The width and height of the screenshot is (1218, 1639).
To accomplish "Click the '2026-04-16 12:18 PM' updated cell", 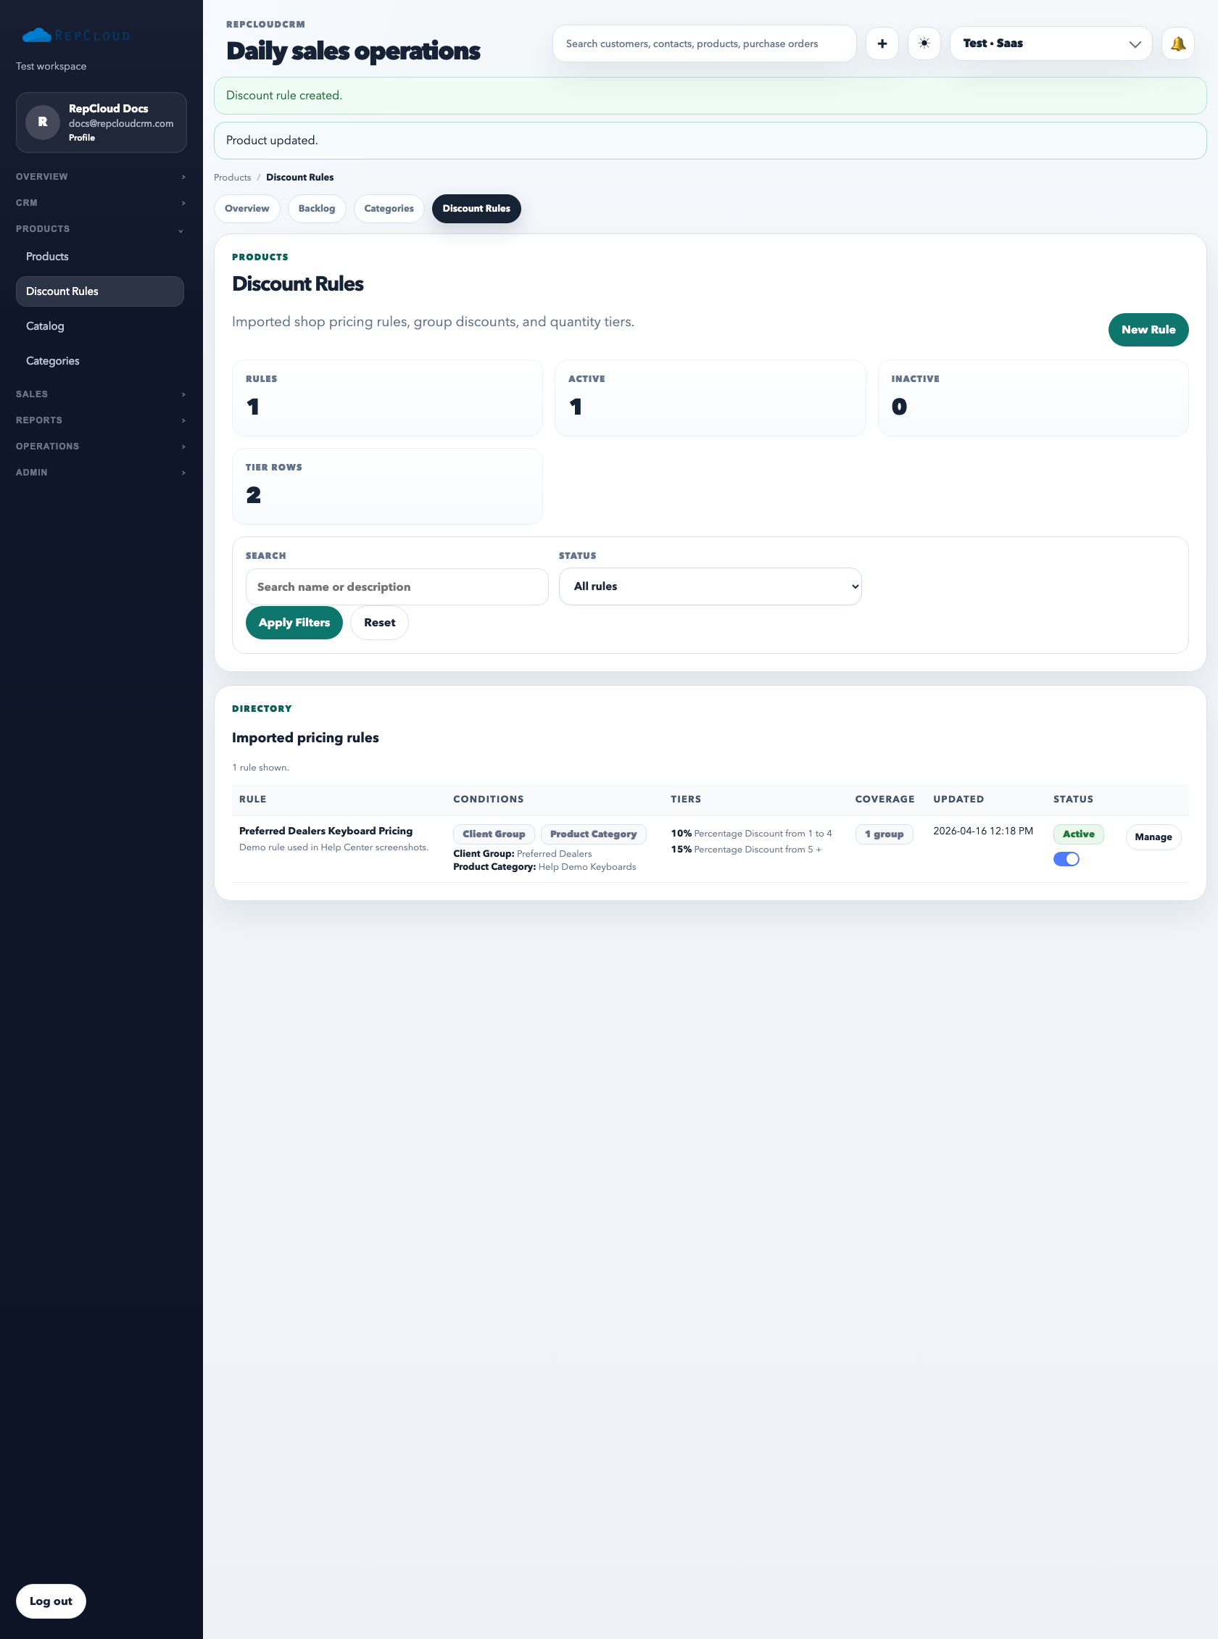I will tap(983, 831).
